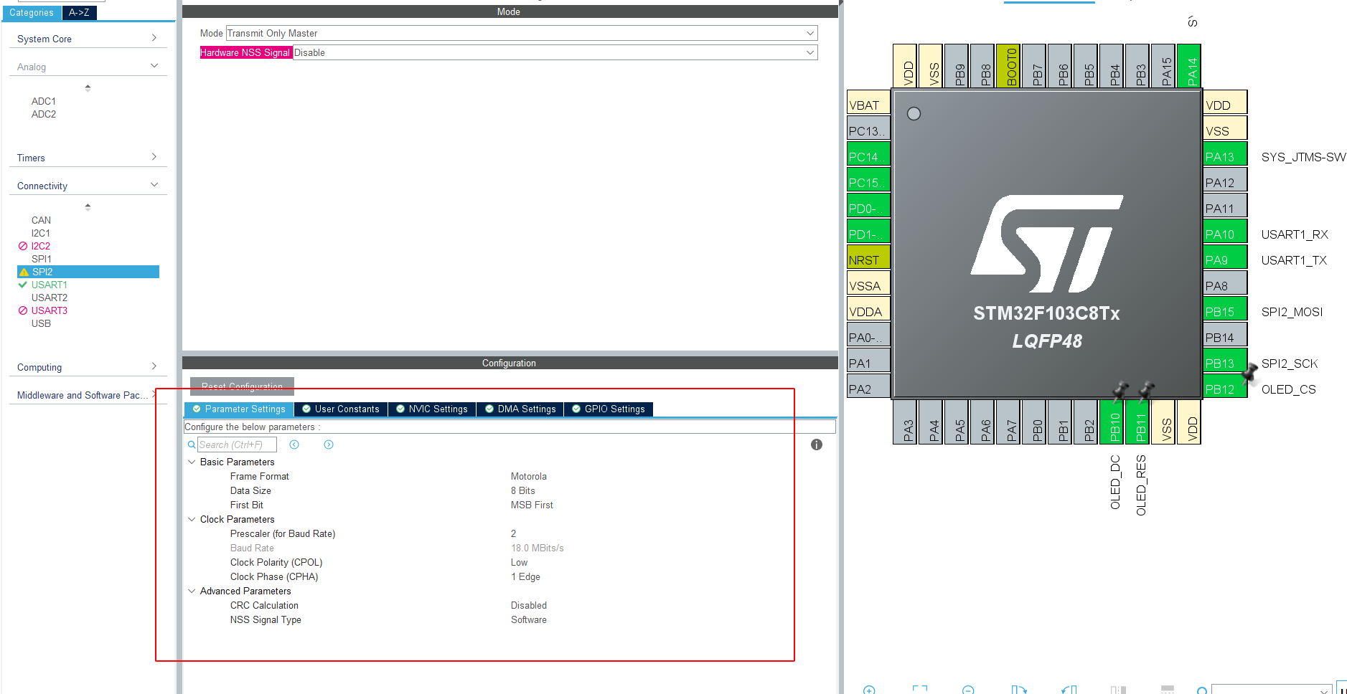Click the Reset Configuration button

242,386
